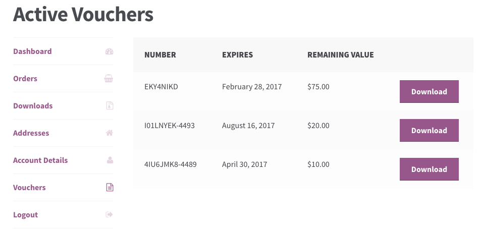The height and width of the screenshot is (234, 480).
Task: Click the EXPIRES column header
Action: pyautogui.click(x=238, y=55)
